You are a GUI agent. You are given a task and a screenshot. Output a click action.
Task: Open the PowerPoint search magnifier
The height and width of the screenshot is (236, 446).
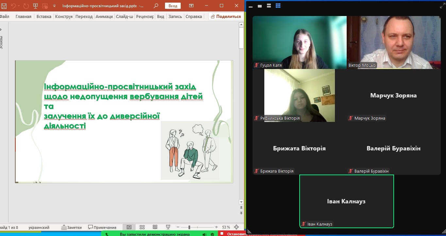tap(156, 6)
